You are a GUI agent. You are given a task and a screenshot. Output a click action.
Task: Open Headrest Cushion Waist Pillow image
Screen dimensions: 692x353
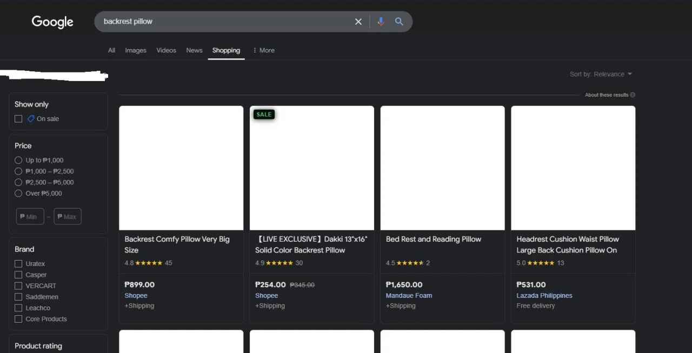pyautogui.click(x=573, y=168)
